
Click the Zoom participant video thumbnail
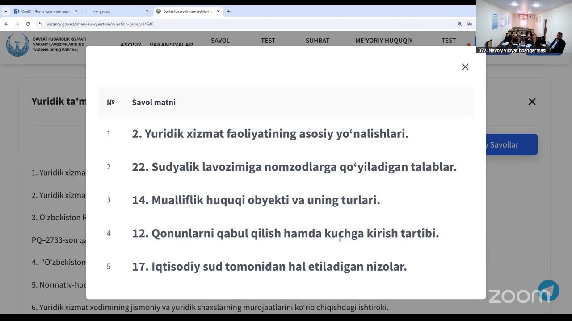(524, 27)
